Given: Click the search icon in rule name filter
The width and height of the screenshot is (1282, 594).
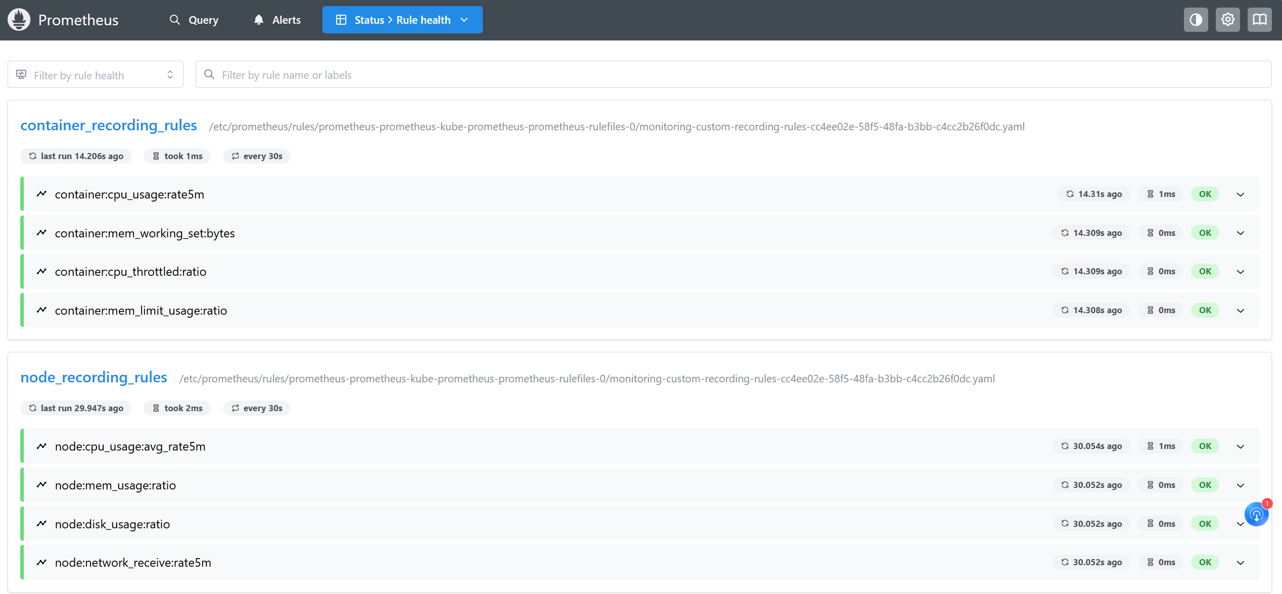Looking at the screenshot, I should (x=209, y=74).
